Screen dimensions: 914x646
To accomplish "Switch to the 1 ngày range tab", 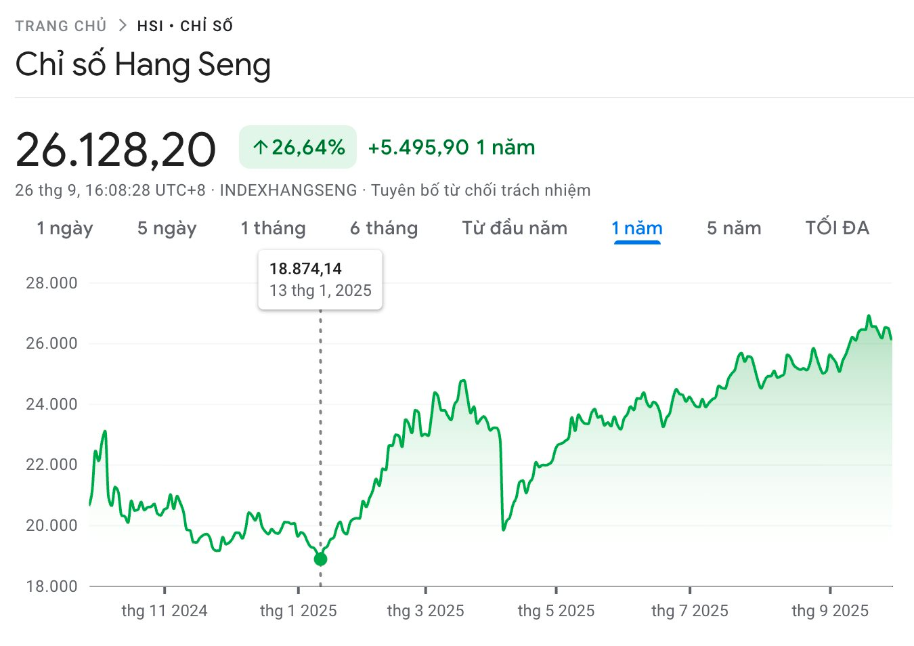I will coord(64,228).
